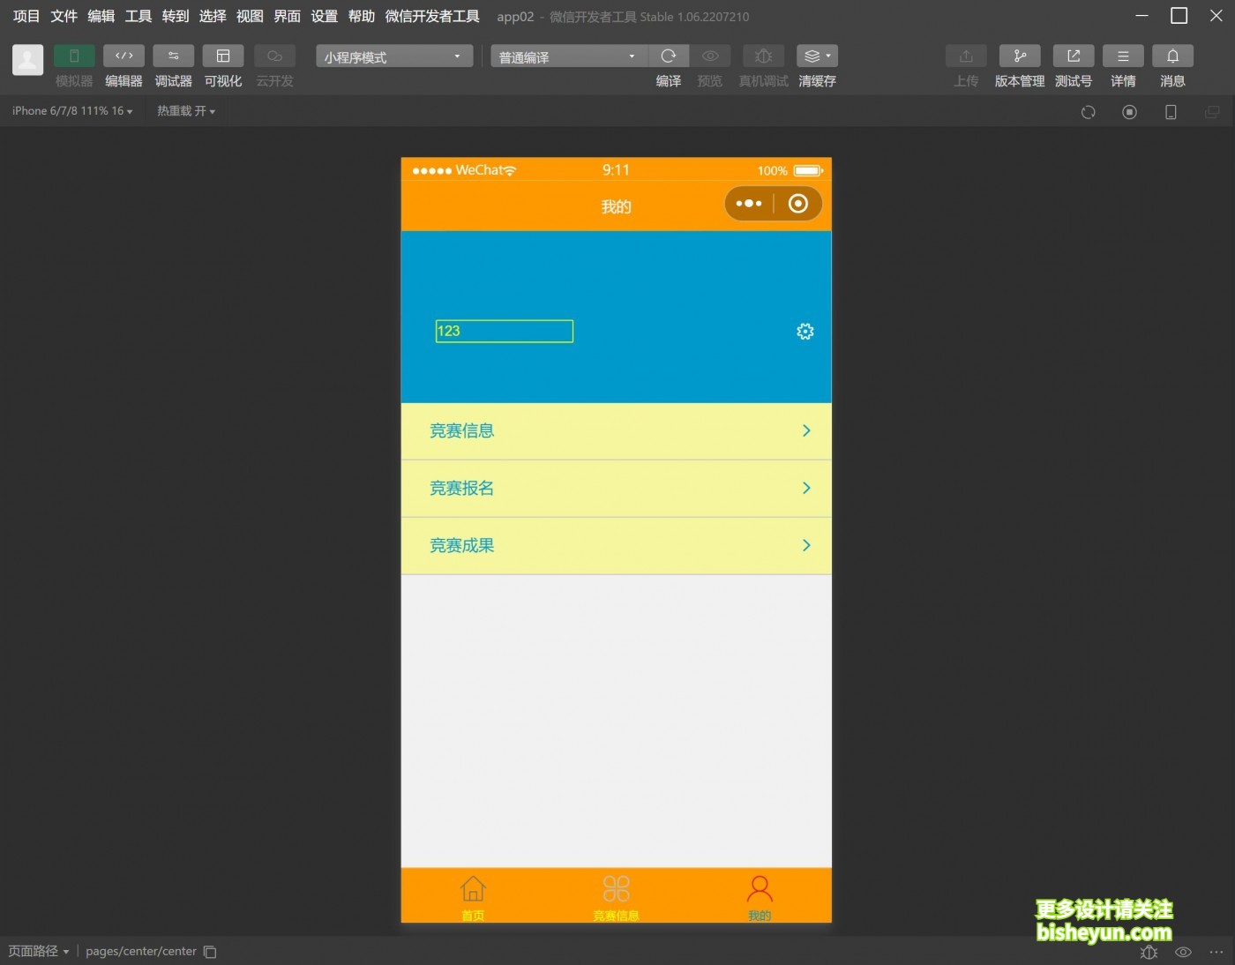Viewport: 1235px width, 965px height.
Task: Open the 页面路径 dropdown
Action: 39,951
